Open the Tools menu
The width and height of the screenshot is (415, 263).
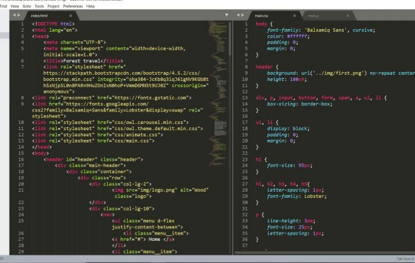point(39,6)
